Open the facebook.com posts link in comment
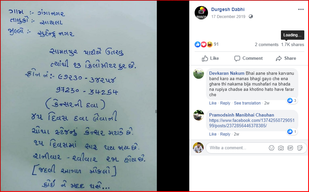 (x=252, y=123)
